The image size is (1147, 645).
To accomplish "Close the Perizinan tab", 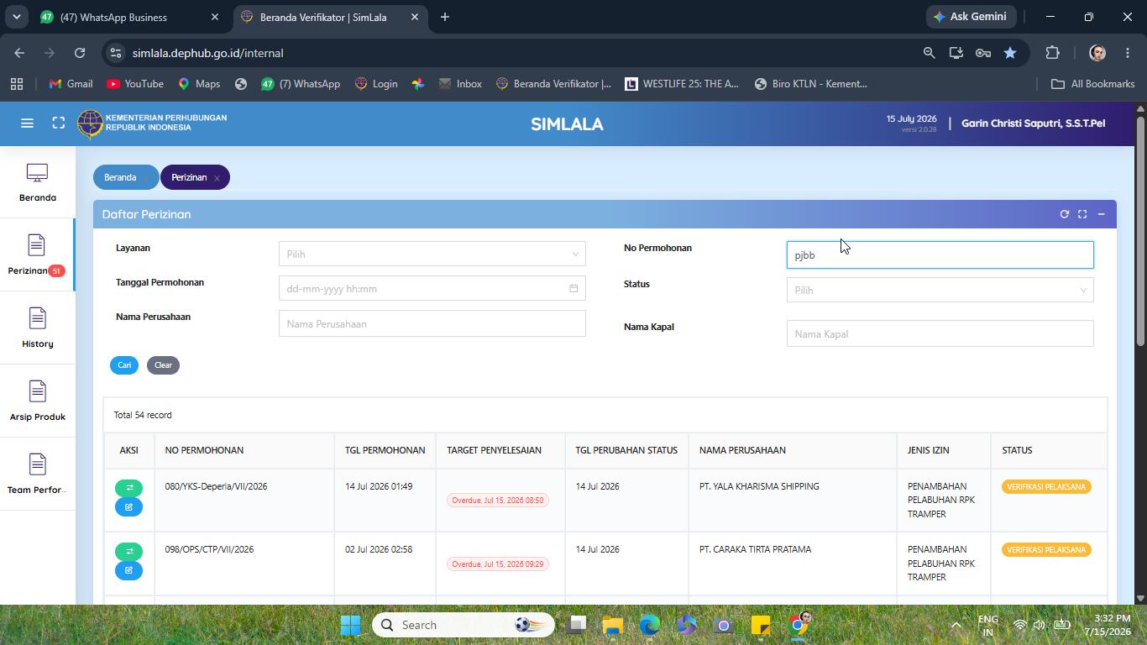I will click(x=217, y=178).
